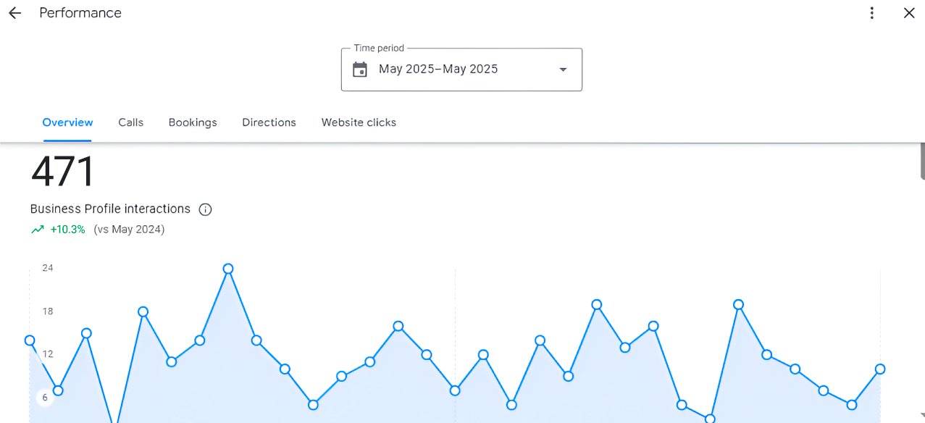
Task: Click the +10.3% change percentage
Action: point(67,230)
